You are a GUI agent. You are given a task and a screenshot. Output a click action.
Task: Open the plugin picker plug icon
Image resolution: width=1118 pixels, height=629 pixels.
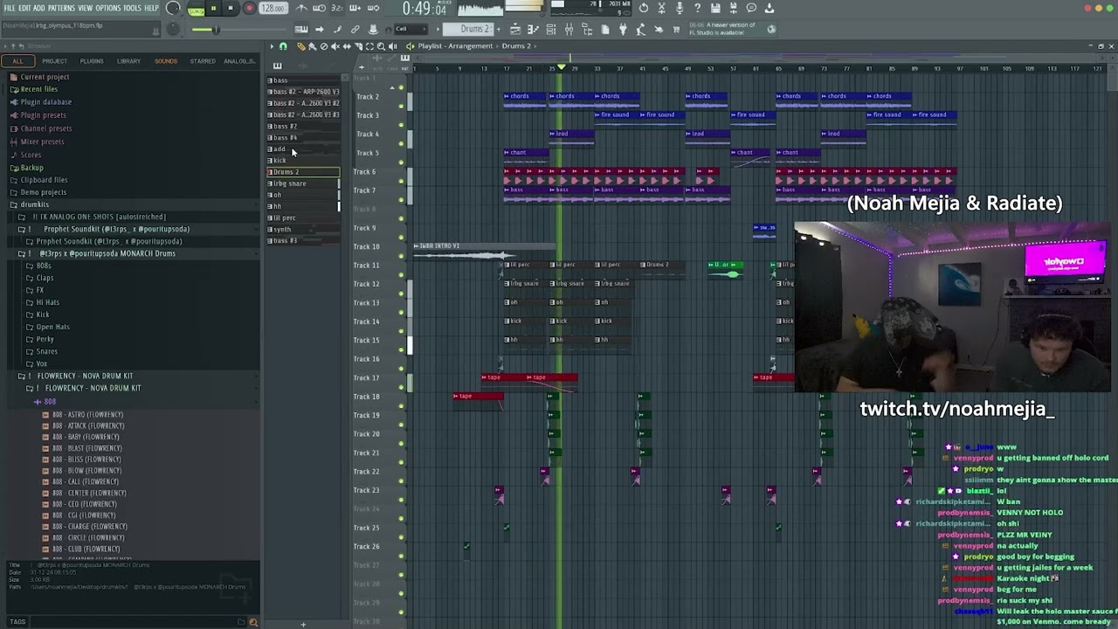click(x=623, y=29)
